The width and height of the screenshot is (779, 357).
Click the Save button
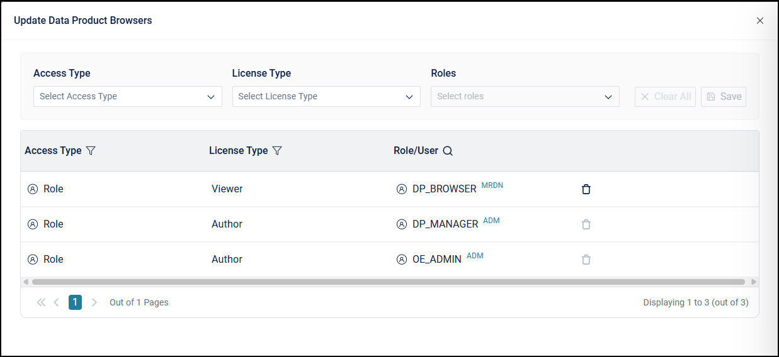tap(724, 97)
